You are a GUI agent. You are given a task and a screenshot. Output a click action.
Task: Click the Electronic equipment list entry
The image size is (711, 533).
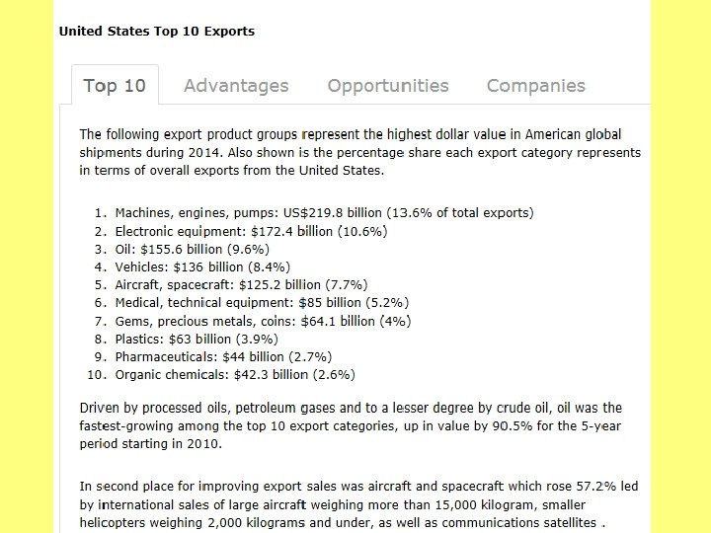tap(251, 231)
